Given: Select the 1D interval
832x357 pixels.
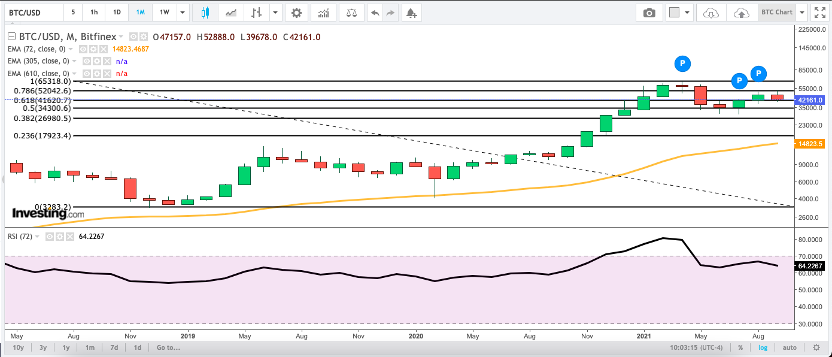Looking at the screenshot, I should 117,13.
